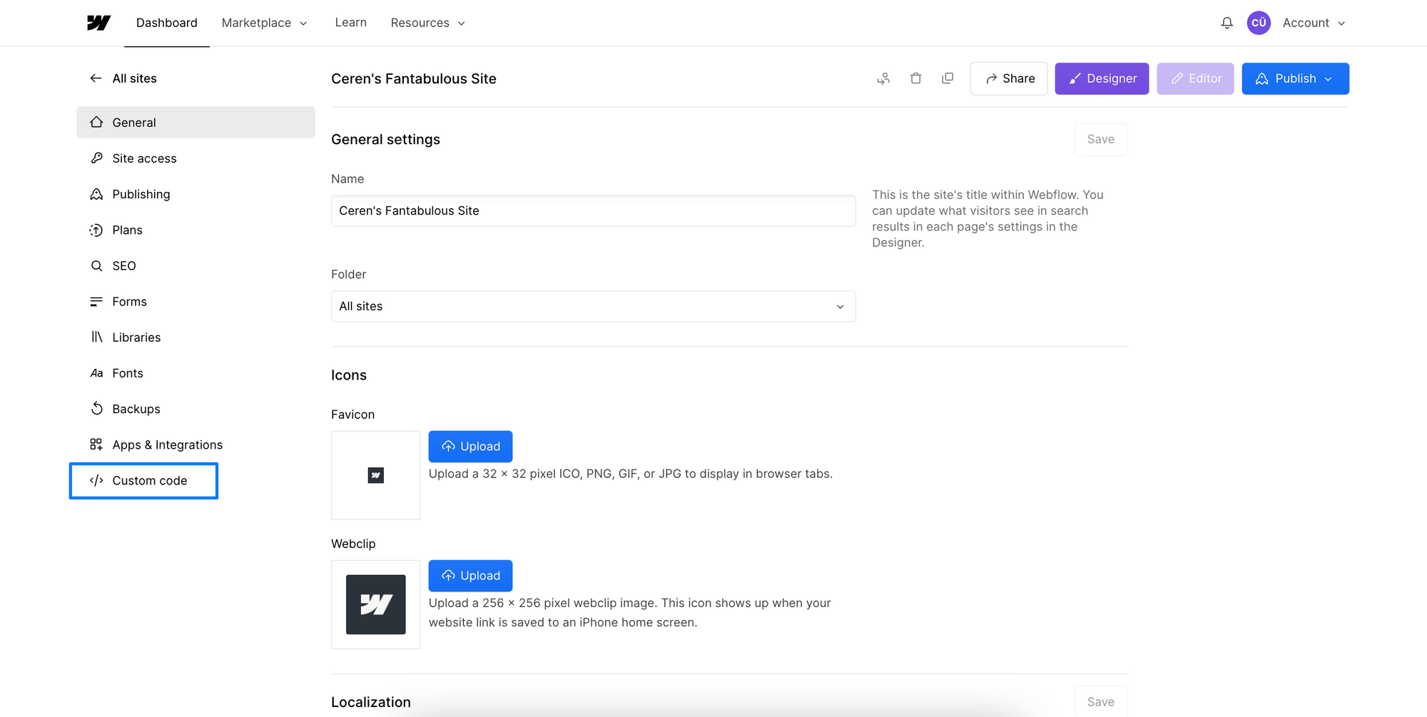Click the Webclip preview thumbnail

(x=375, y=604)
